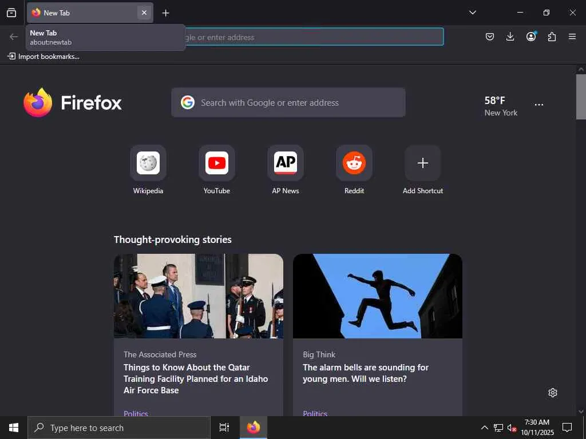
Task: Open the 58°F New York weather widget
Action: click(x=501, y=106)
